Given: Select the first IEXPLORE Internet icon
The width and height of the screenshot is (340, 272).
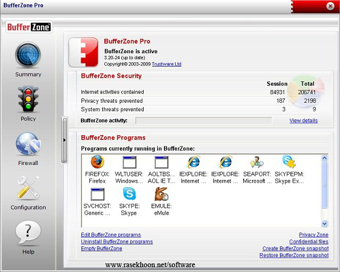Looking at the screenshot, I should [194, 162].
